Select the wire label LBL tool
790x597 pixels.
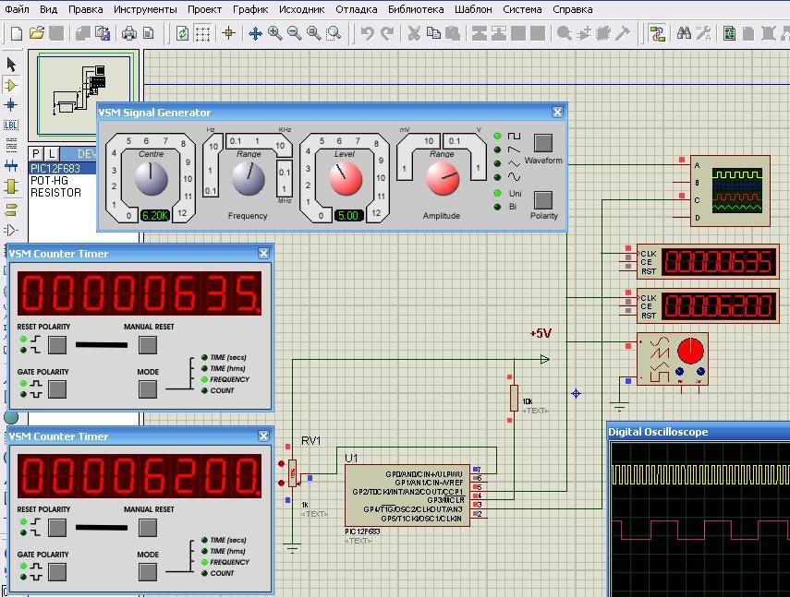11,125
